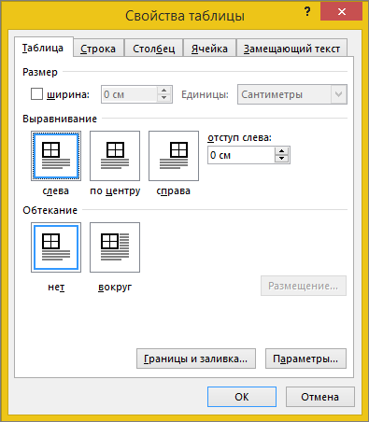The height and width of the screenshot is (422, 369).
Task: Open the Единицы units dropdown
Action: [339, 94]
